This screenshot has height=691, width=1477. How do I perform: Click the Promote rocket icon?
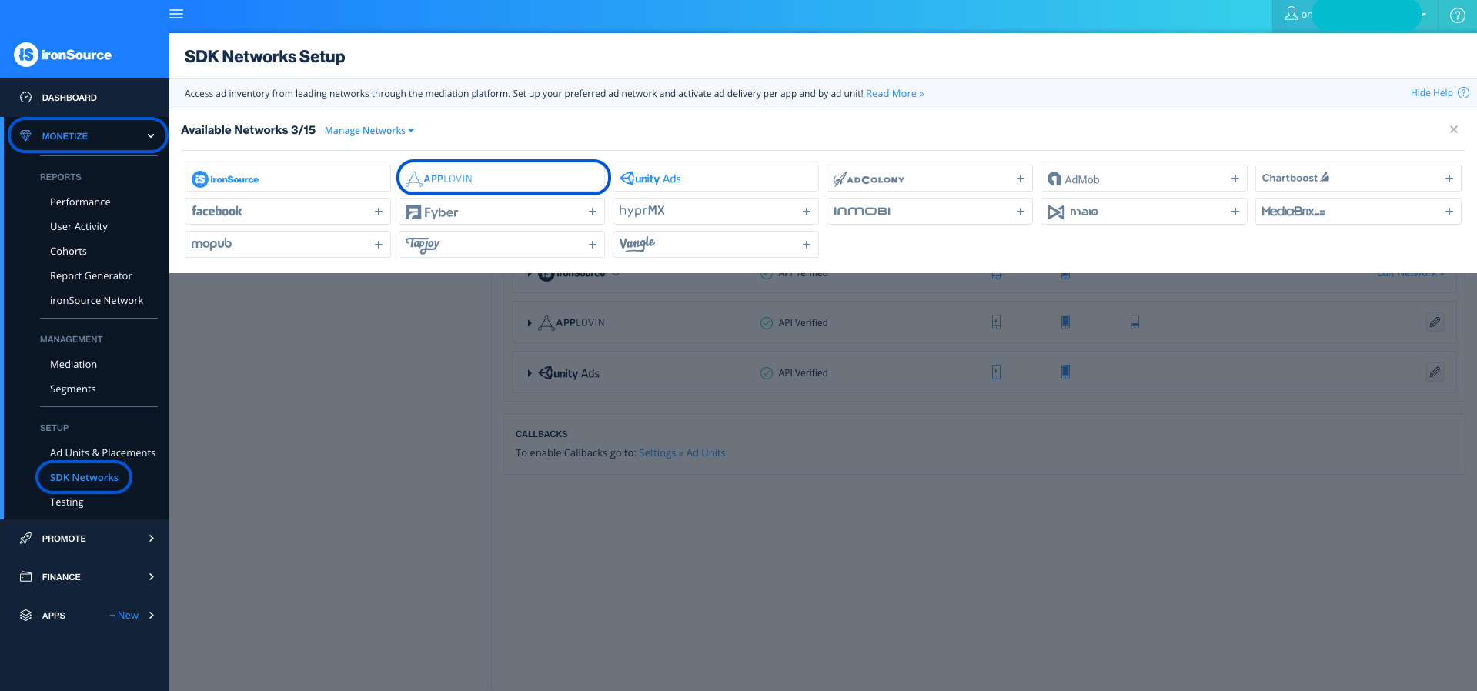tap(25, 539)
